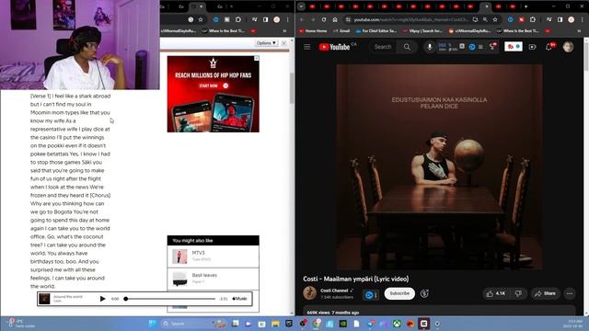
Task: Click Home button in YouTube browser window
Action: coord(335,19)
